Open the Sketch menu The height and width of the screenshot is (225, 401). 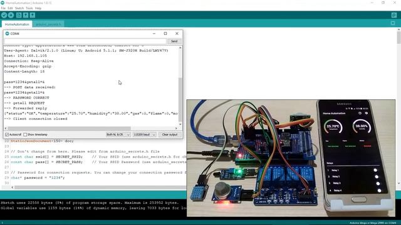[19, 8]
